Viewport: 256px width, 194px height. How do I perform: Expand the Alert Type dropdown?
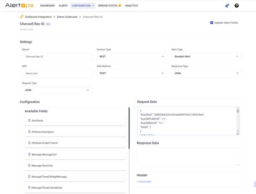[x=206, y=57]
